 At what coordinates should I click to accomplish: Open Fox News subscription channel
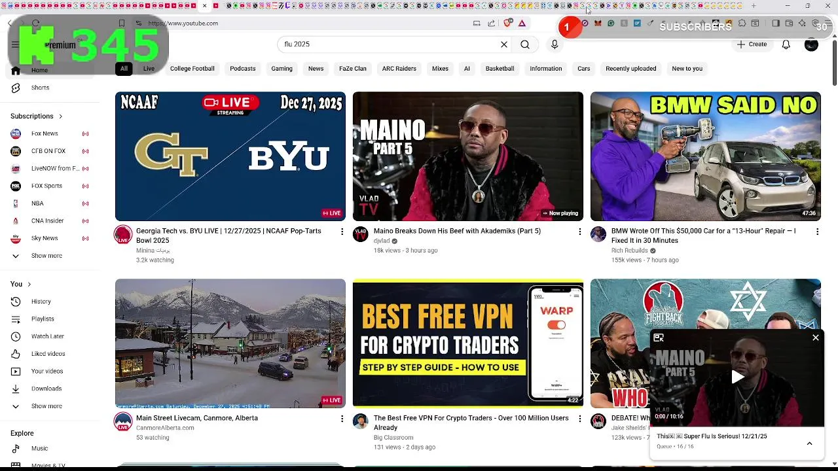coord(49,133)
